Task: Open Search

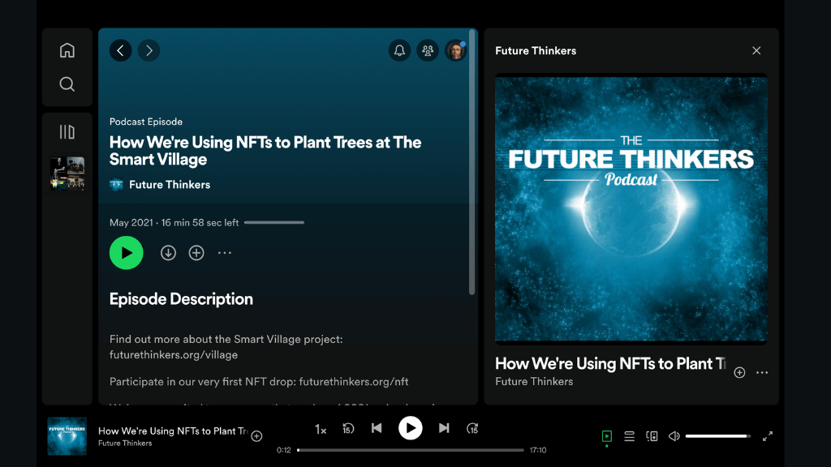Action: [x=67, y=84]
